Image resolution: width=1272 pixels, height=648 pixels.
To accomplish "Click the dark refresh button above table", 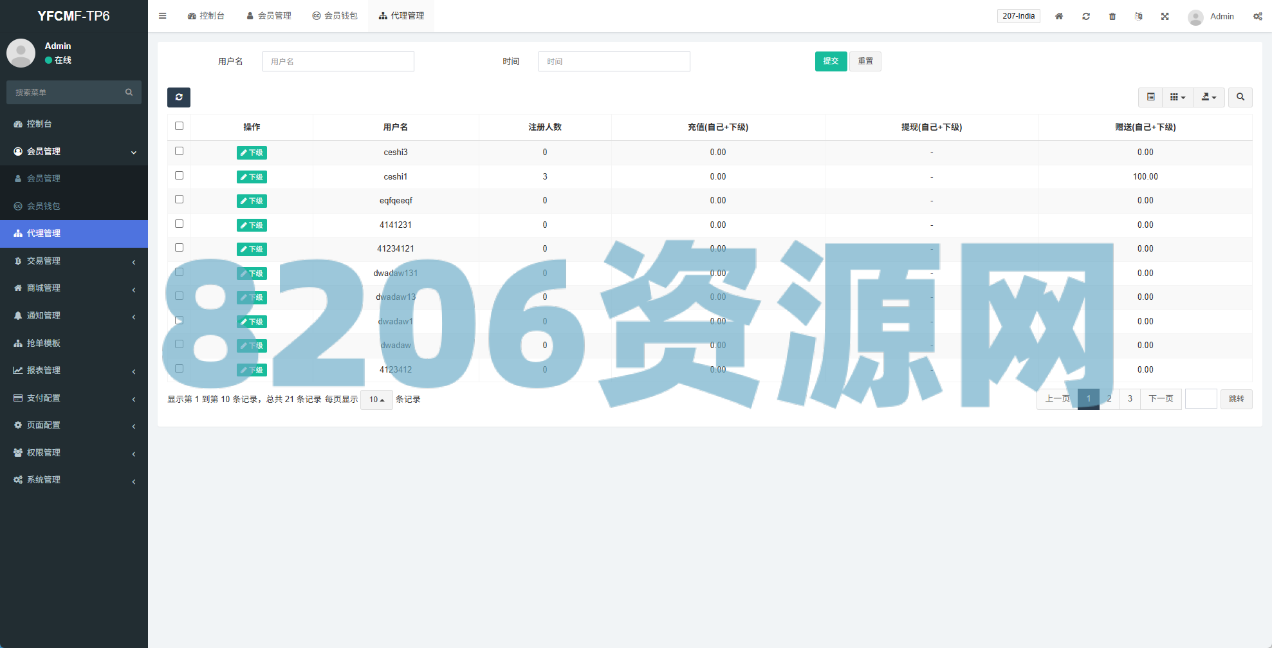I will tap(179, 97).
